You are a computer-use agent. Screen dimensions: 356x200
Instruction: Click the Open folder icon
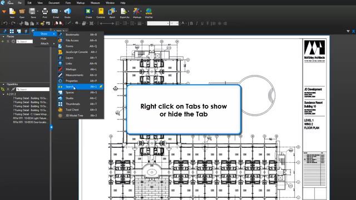click(x=22, y=11)
